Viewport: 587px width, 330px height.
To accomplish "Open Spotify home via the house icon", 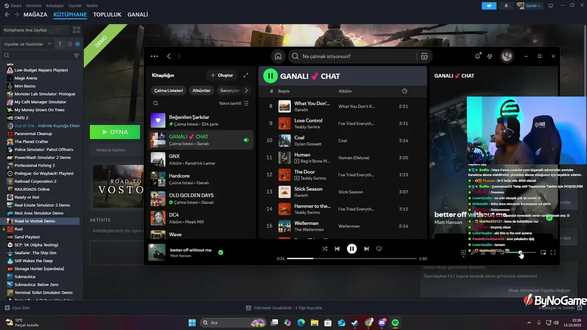I will point(278,56).
